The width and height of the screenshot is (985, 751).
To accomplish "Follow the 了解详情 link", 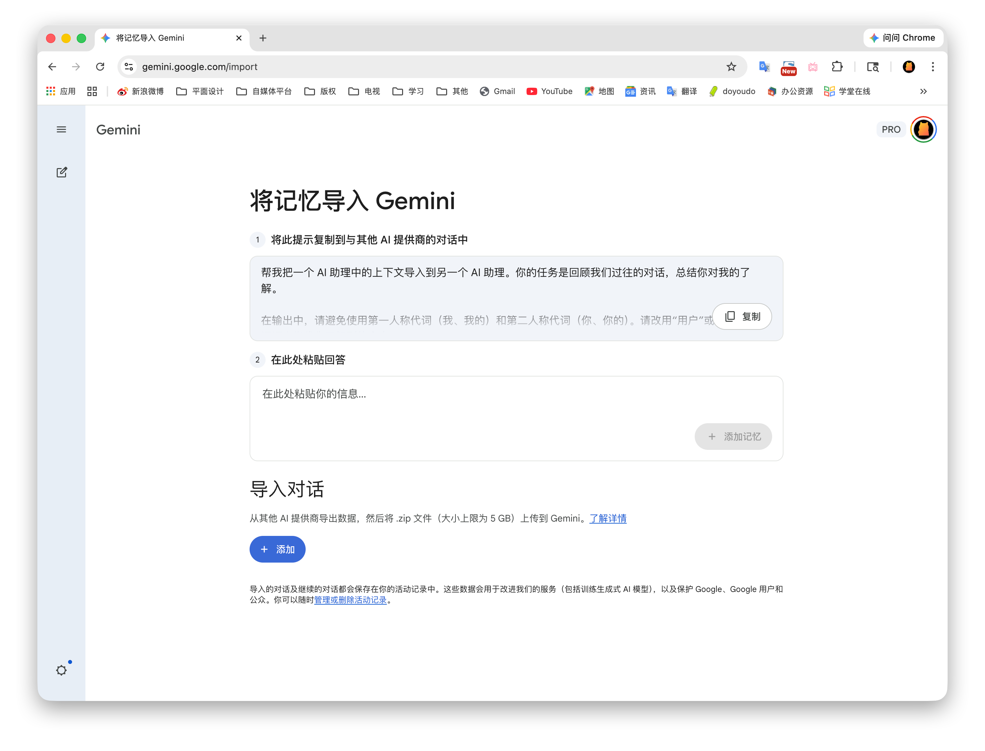I will click(x=608, y=519).
